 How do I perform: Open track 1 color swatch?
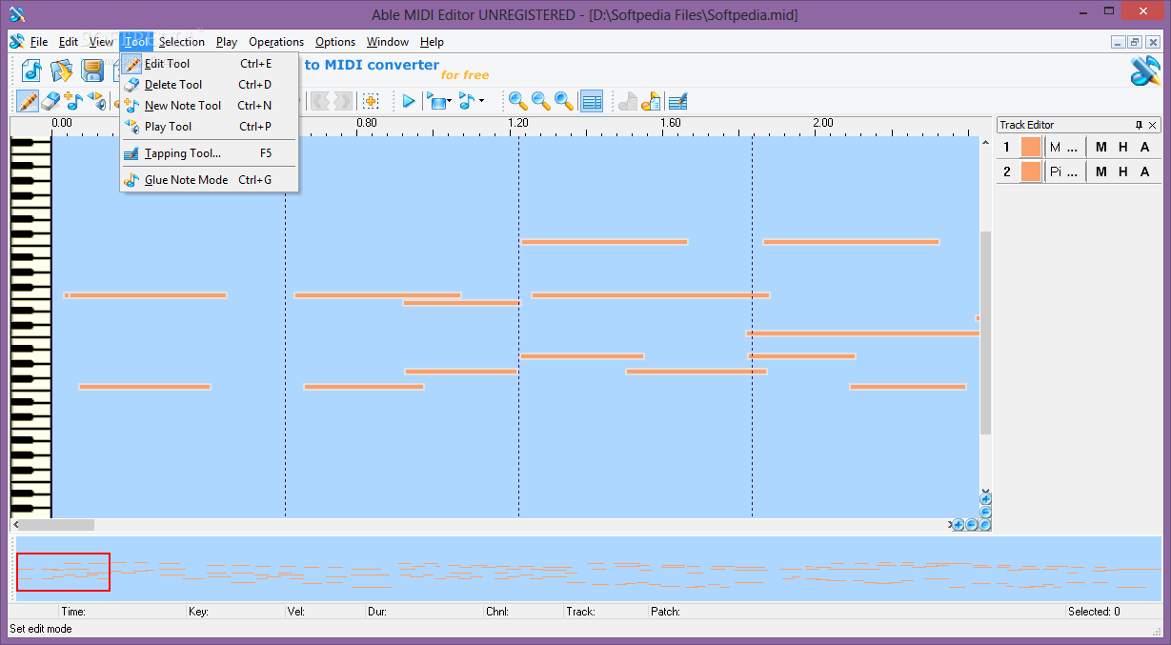click(x=1031, y=147)
